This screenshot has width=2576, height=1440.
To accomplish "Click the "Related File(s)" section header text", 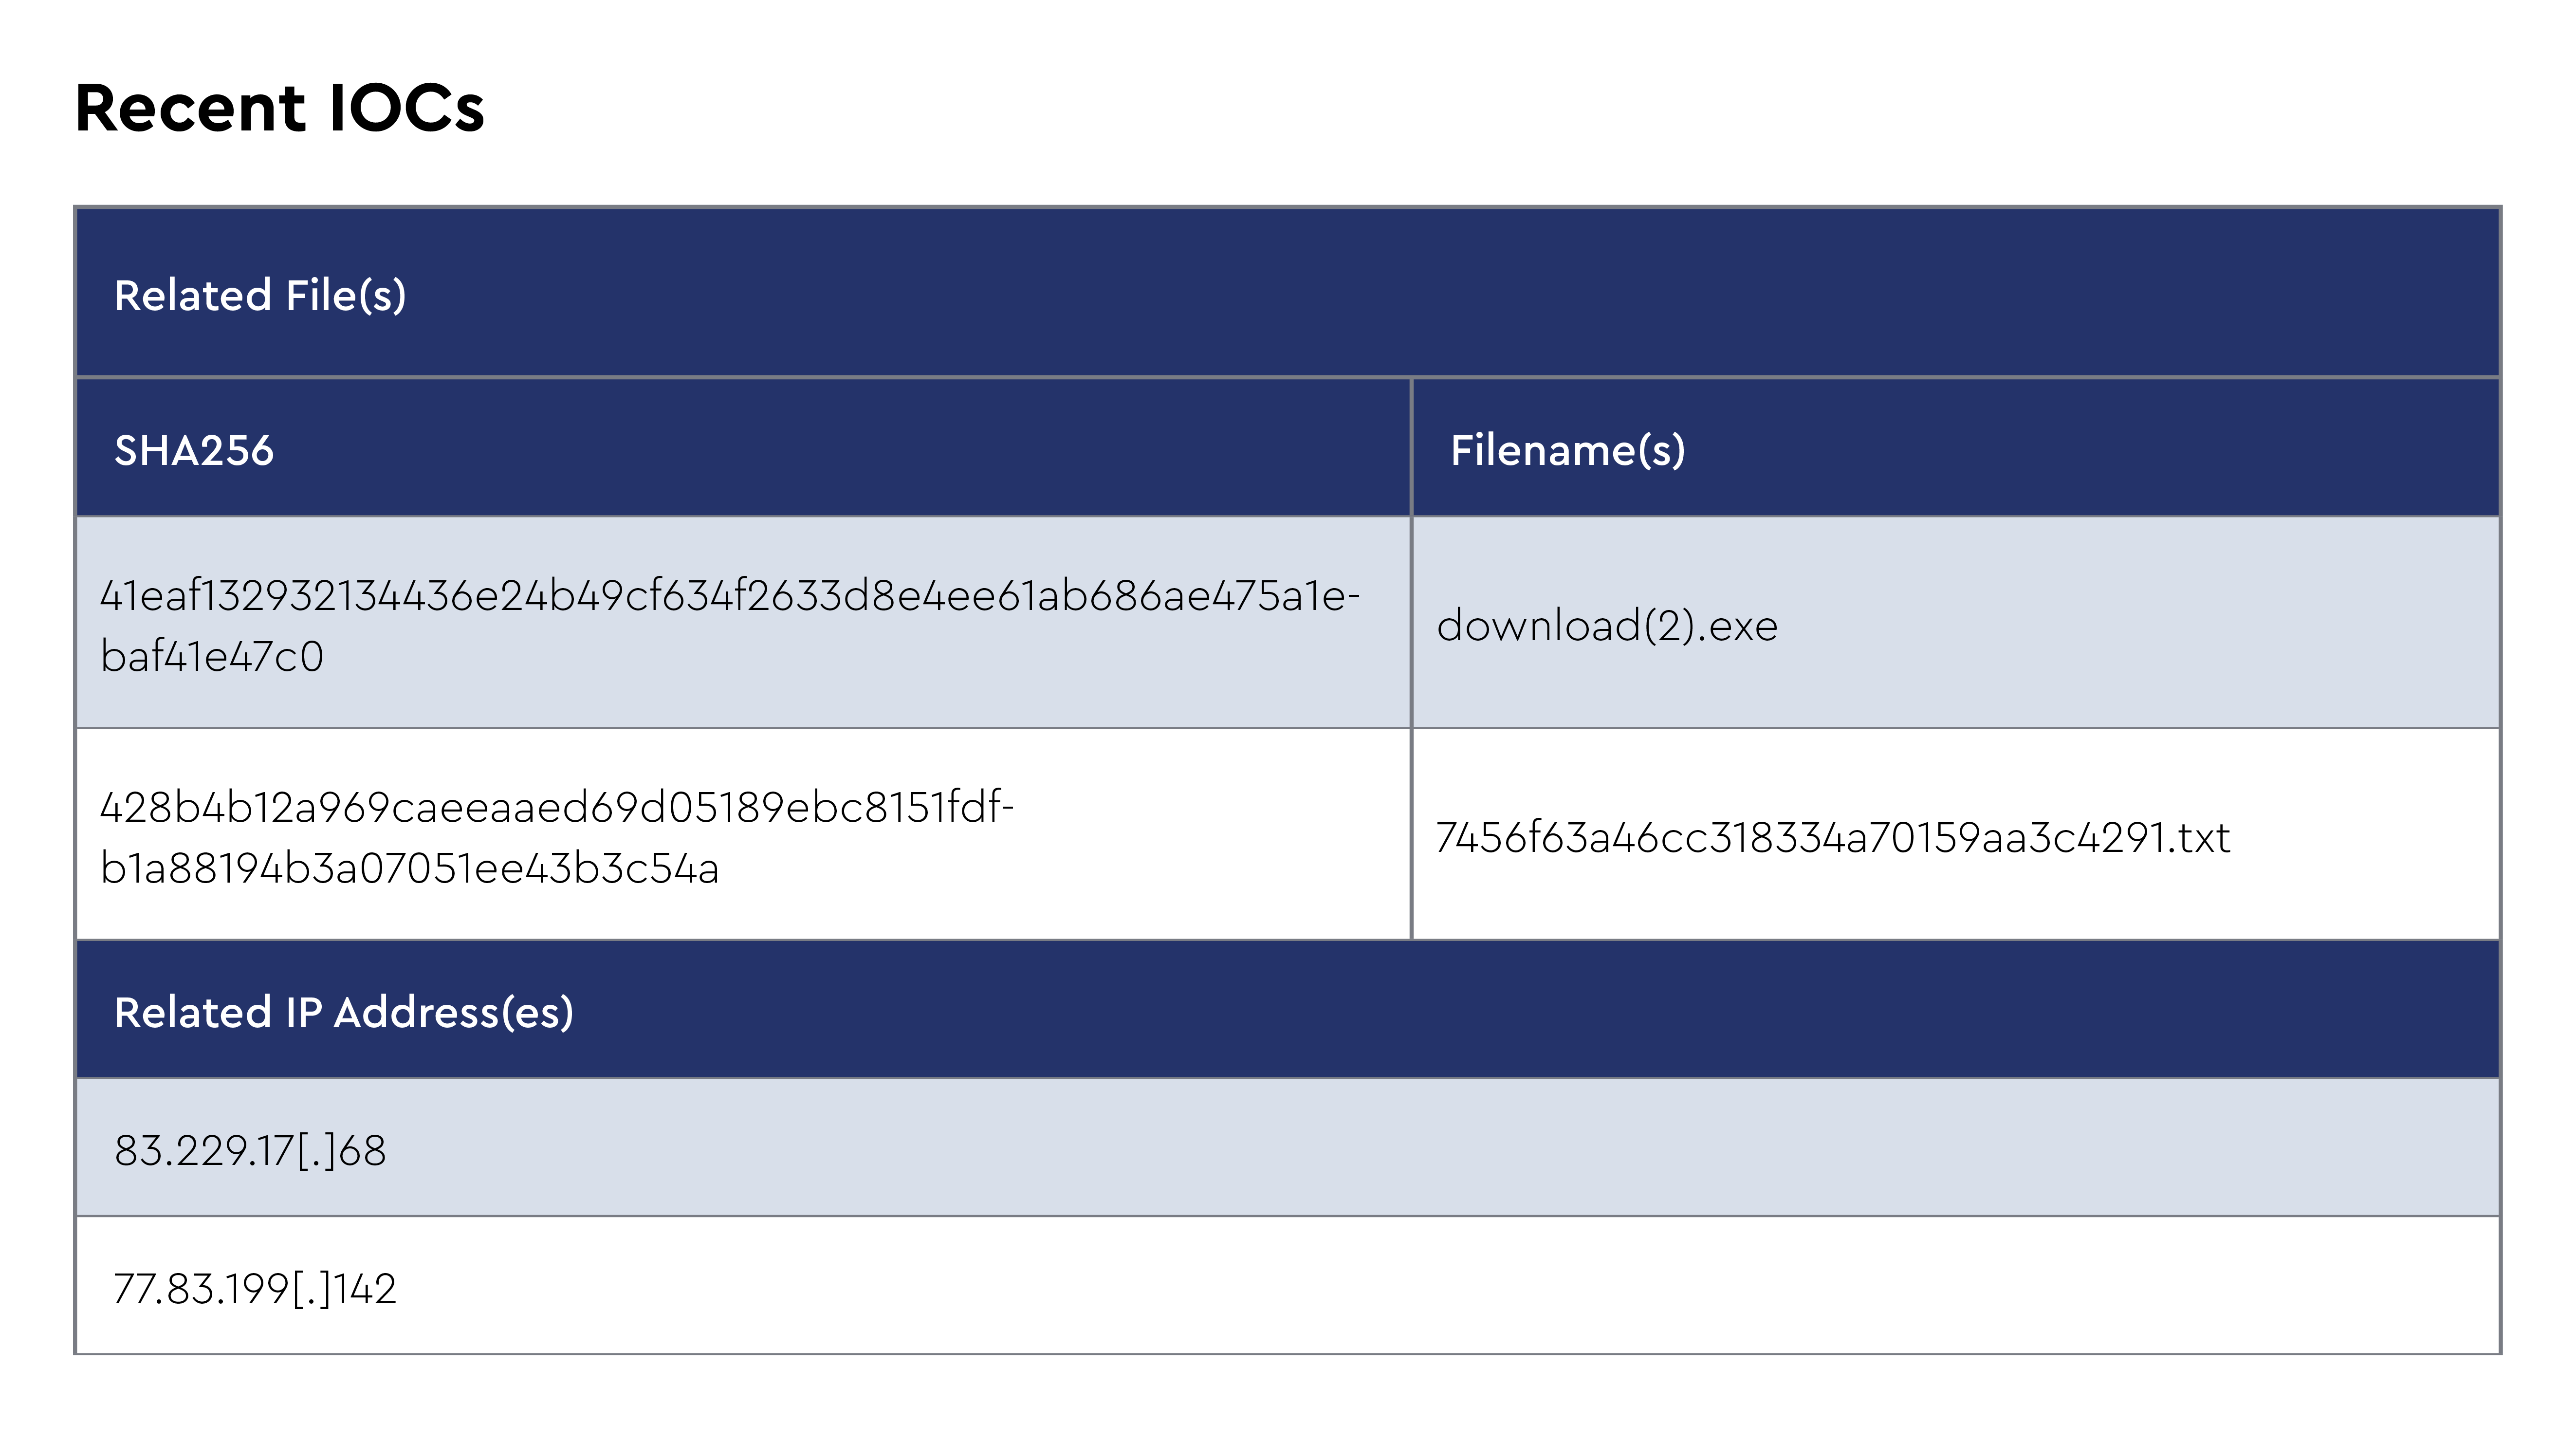I will (260, 296).
